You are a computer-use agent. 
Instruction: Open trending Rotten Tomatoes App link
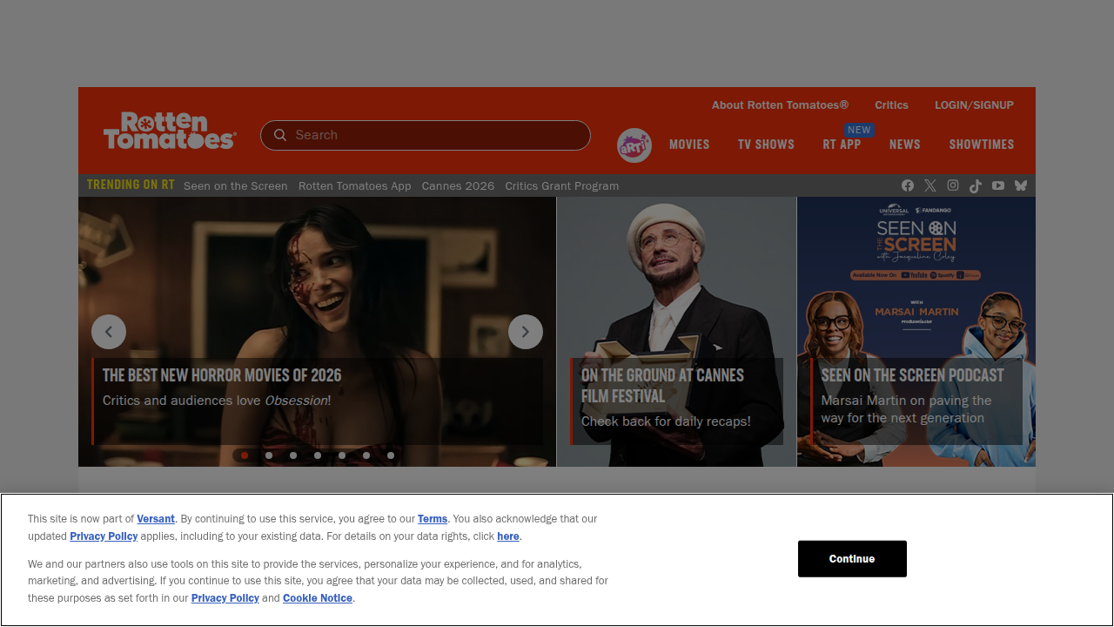[355, 185]
